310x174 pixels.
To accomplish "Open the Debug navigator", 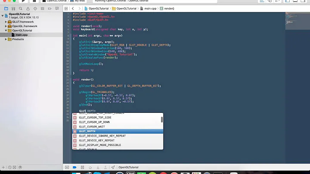I will [x=42, y=9].
